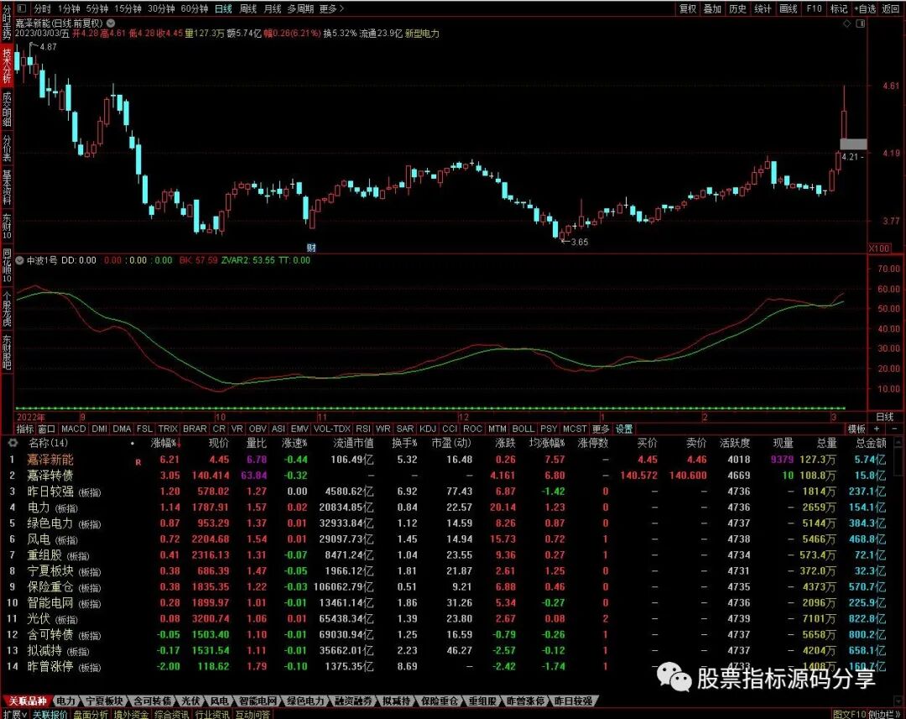The width and height of the screenshot is (906, 719).
Task: Open table settings gear icon beside 名称(14)
Action: (x=13, y=443)
